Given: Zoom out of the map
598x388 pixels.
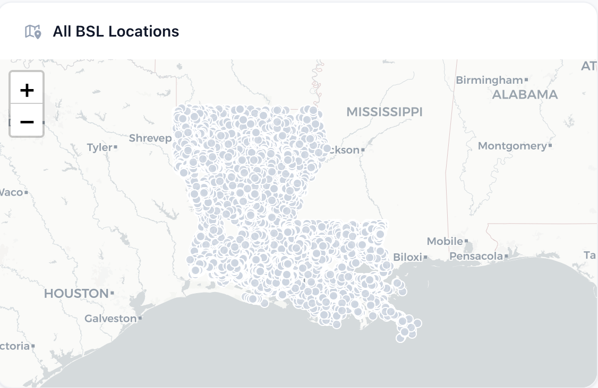Looking at the screenshot, I should tap(27, 121).
